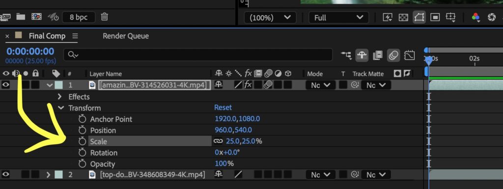This screenshot has width=503, height=189.
Task: Click the 3D layer cube column header
Action: [x=288, y=74]
